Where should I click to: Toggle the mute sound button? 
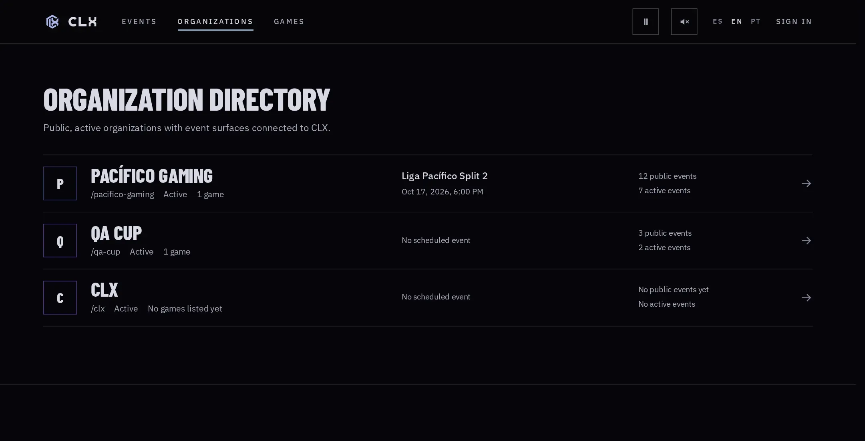pos(684,22)
